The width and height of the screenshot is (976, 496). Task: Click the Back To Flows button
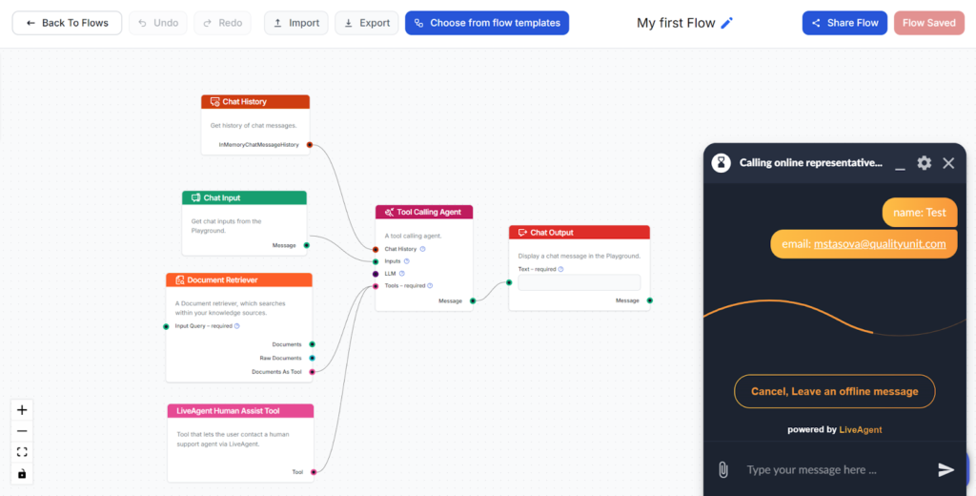tap(67, 23)
